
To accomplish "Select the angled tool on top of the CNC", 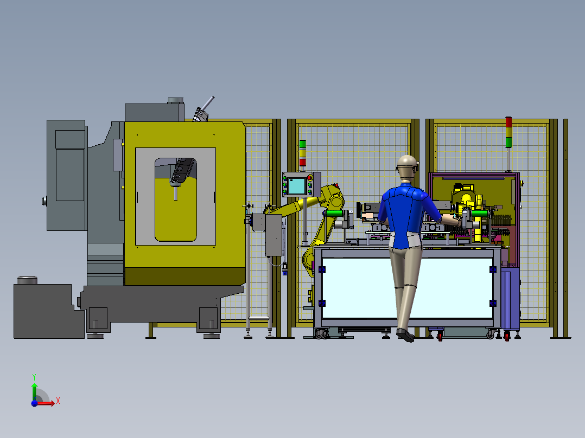I will (204, 110).
